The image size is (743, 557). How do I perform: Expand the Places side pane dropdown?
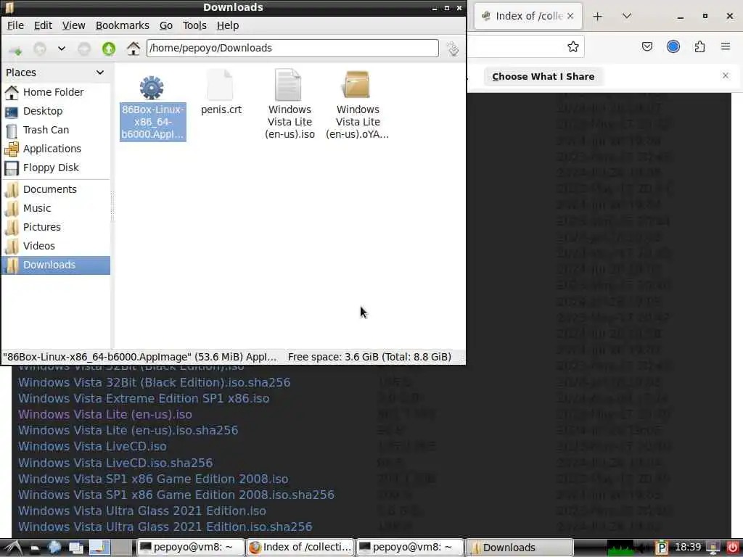pos(100,73)
